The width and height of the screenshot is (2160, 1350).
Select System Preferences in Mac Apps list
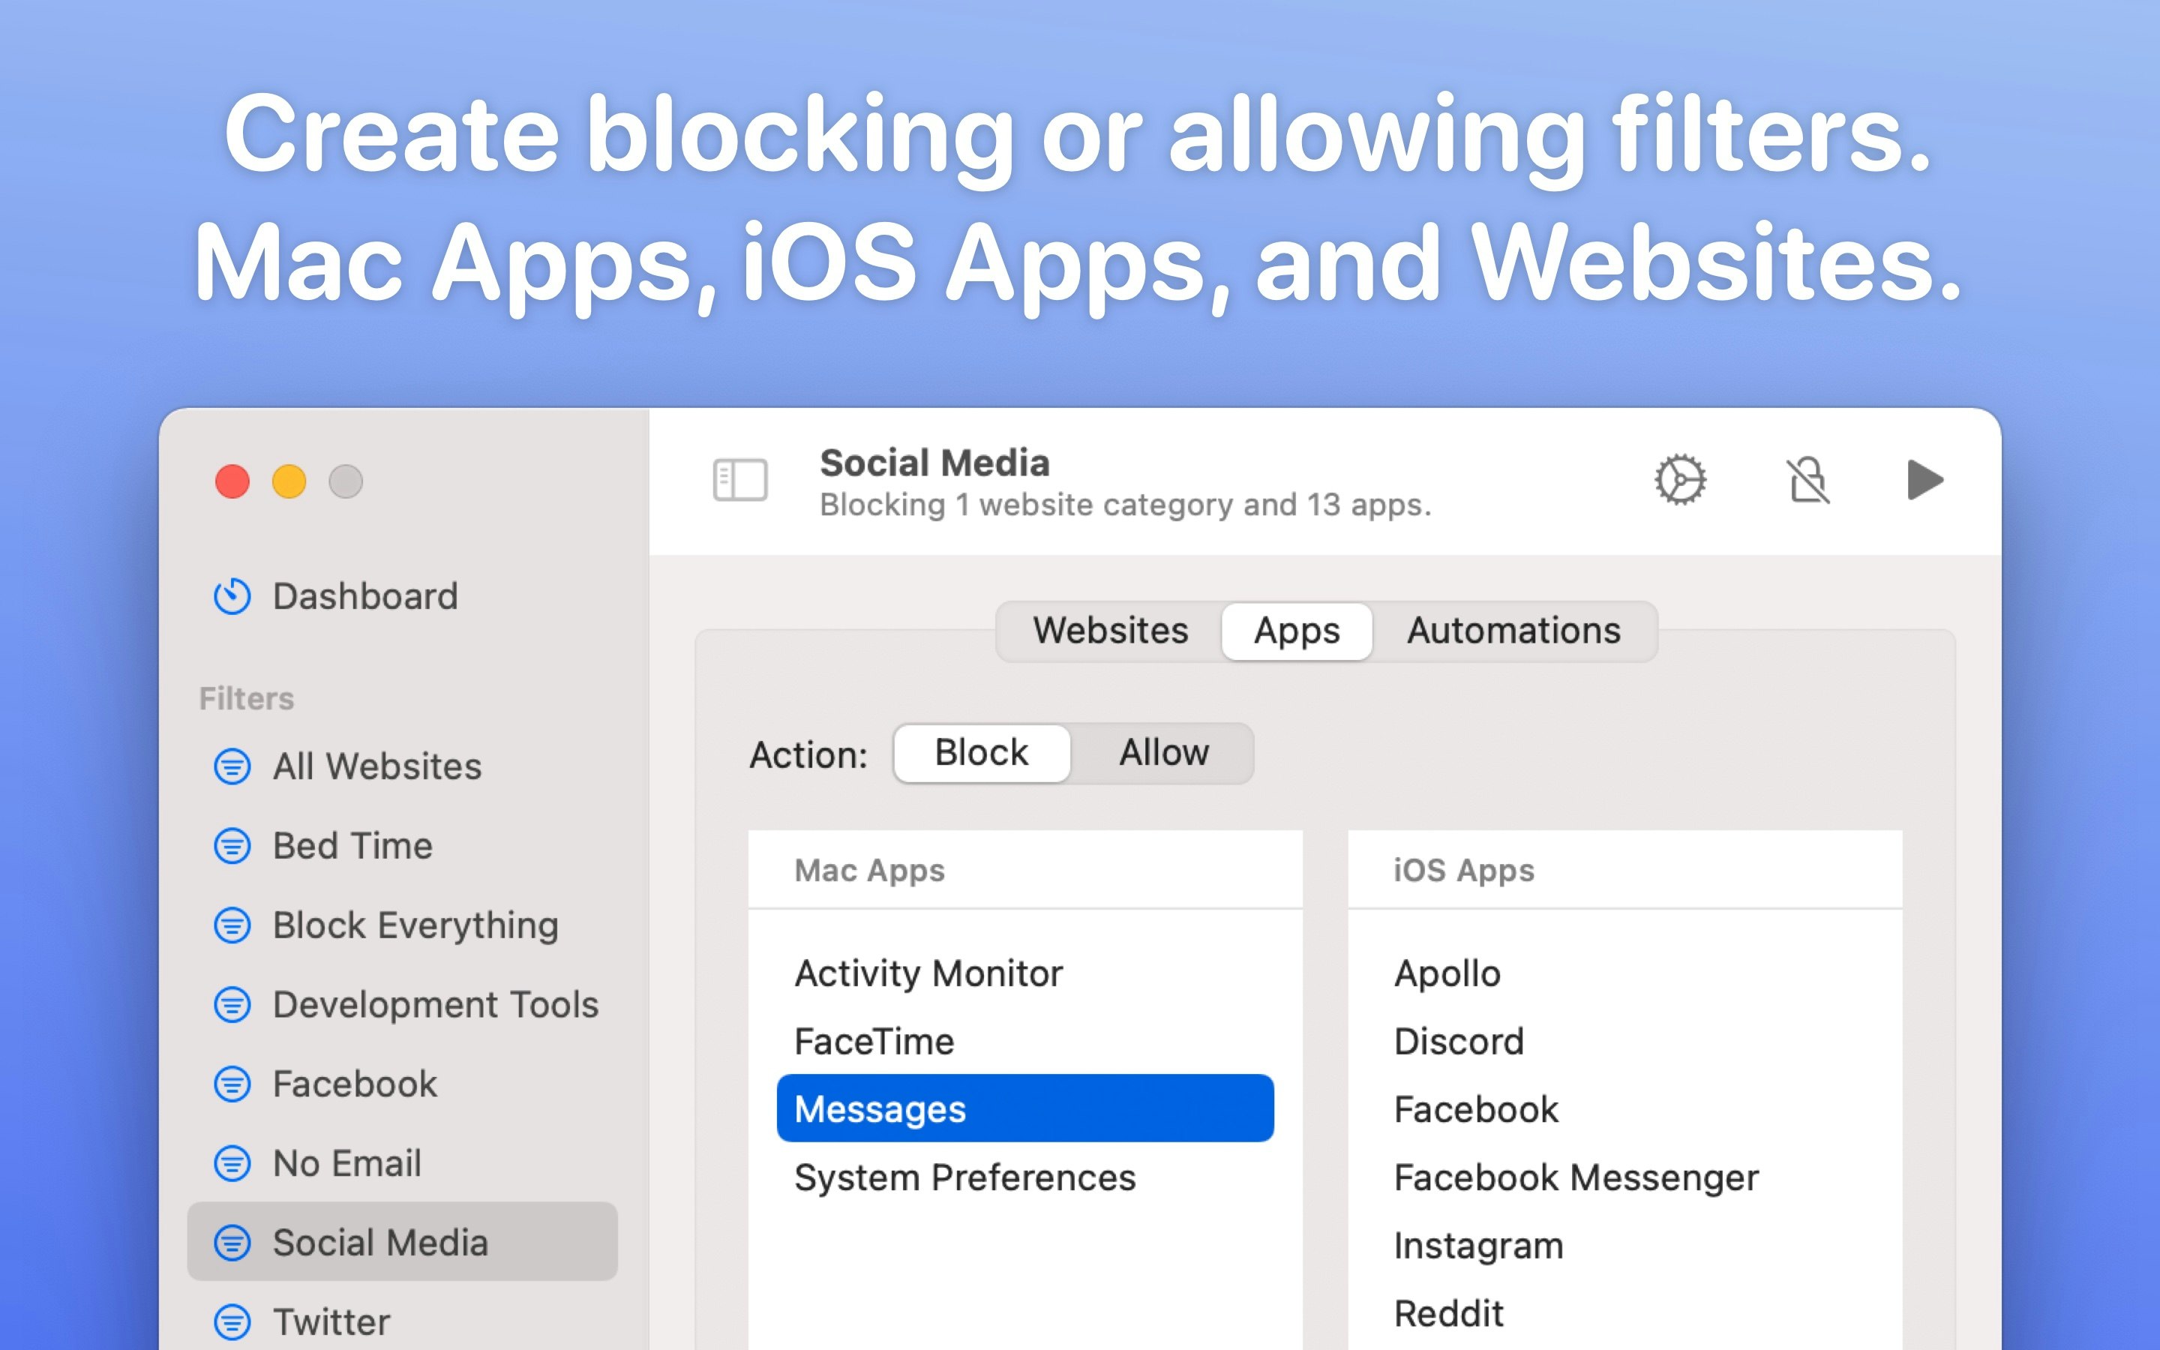964,1177
